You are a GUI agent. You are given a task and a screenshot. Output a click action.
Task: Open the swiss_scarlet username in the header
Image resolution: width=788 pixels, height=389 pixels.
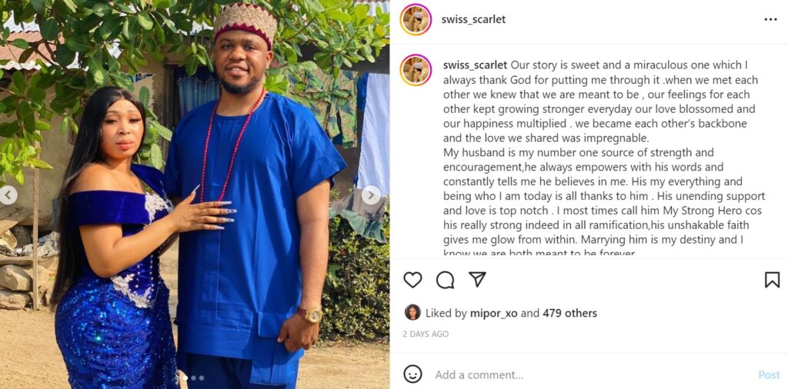point(473,19)
